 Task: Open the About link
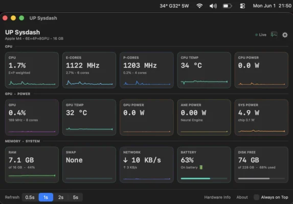click(x=242, y=197)
